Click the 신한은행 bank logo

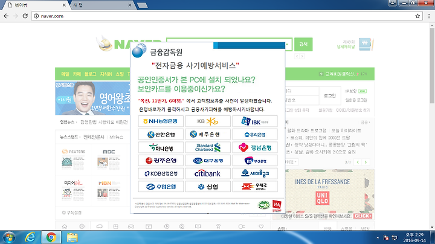161,135
